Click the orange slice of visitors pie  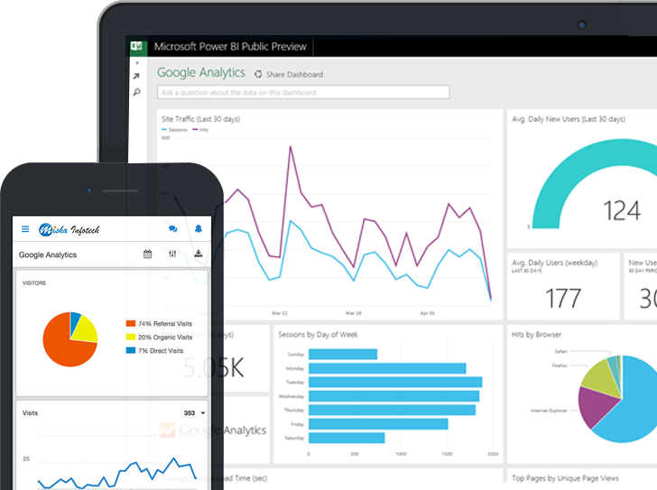click(63, 347)
